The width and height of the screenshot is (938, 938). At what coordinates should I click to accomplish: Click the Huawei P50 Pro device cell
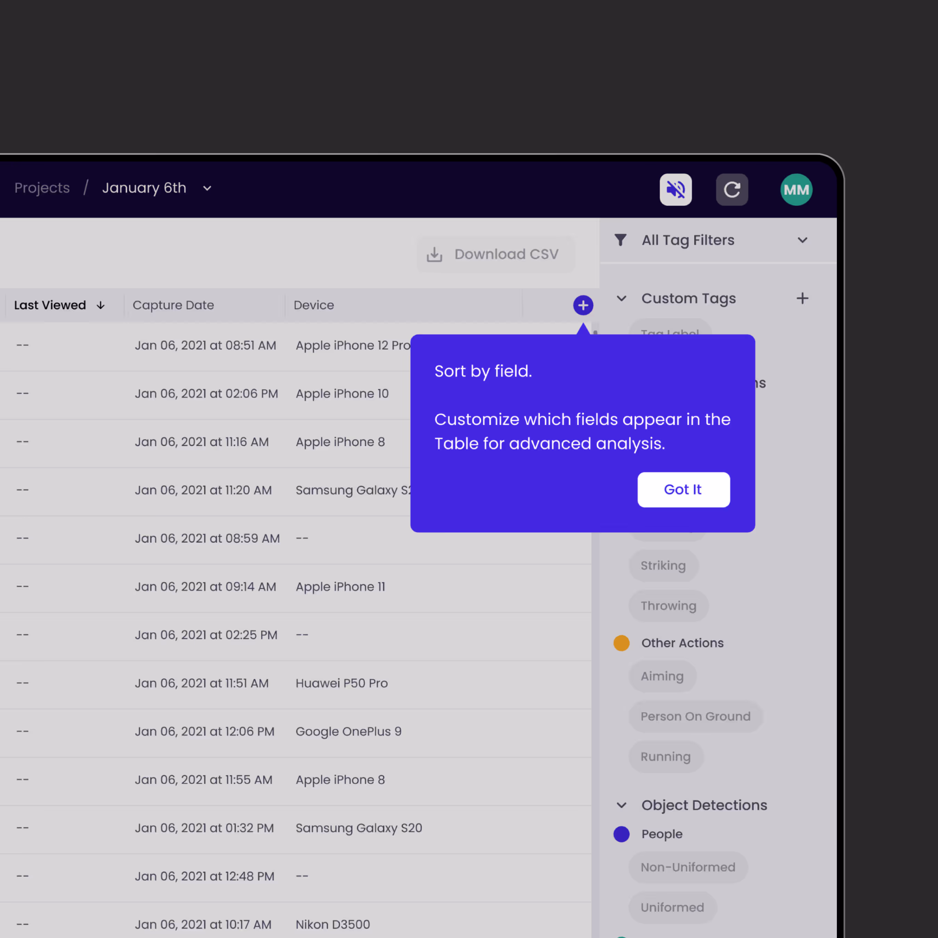pyautogui.click(x=342, y=683)
